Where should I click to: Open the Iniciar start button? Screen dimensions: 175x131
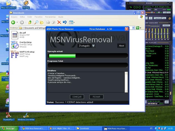coord(9,129)
